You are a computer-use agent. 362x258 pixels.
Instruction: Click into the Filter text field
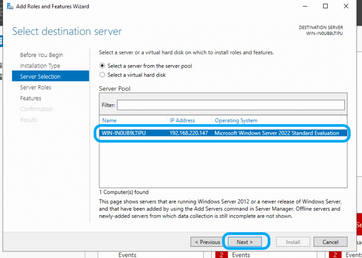(x=230, y=105)
